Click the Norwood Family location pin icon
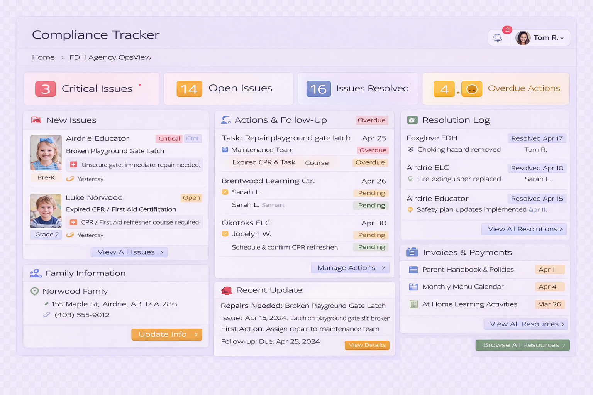593x395 pixels. tap(35, 292)
